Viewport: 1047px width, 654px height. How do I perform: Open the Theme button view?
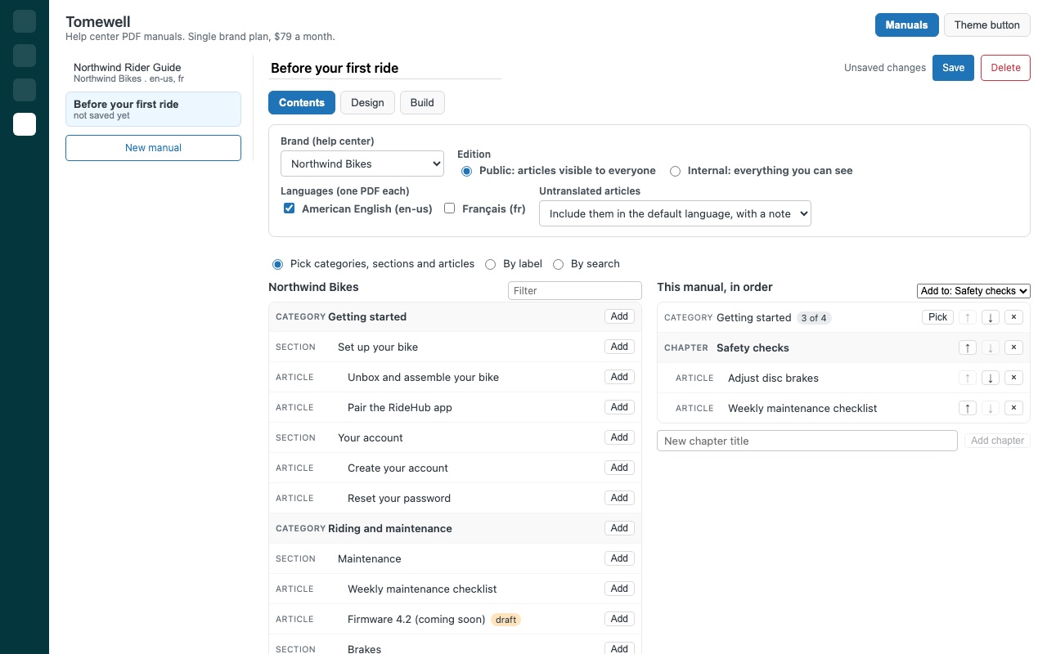point(987,25)
